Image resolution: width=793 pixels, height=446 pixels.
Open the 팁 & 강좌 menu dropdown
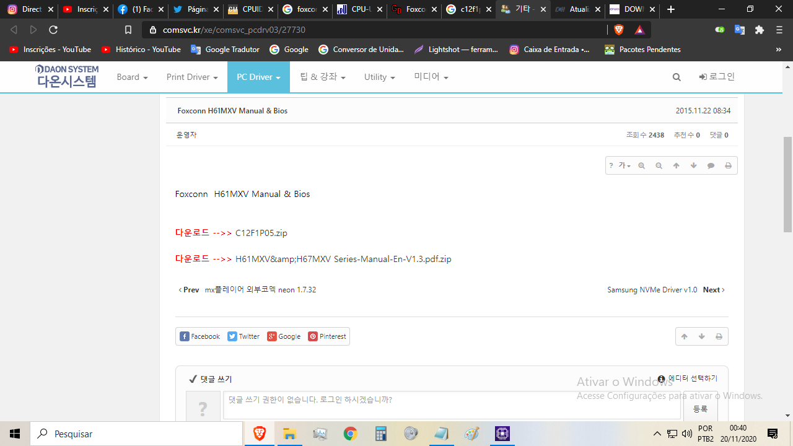pyautogui.click(x=323, y=77)
